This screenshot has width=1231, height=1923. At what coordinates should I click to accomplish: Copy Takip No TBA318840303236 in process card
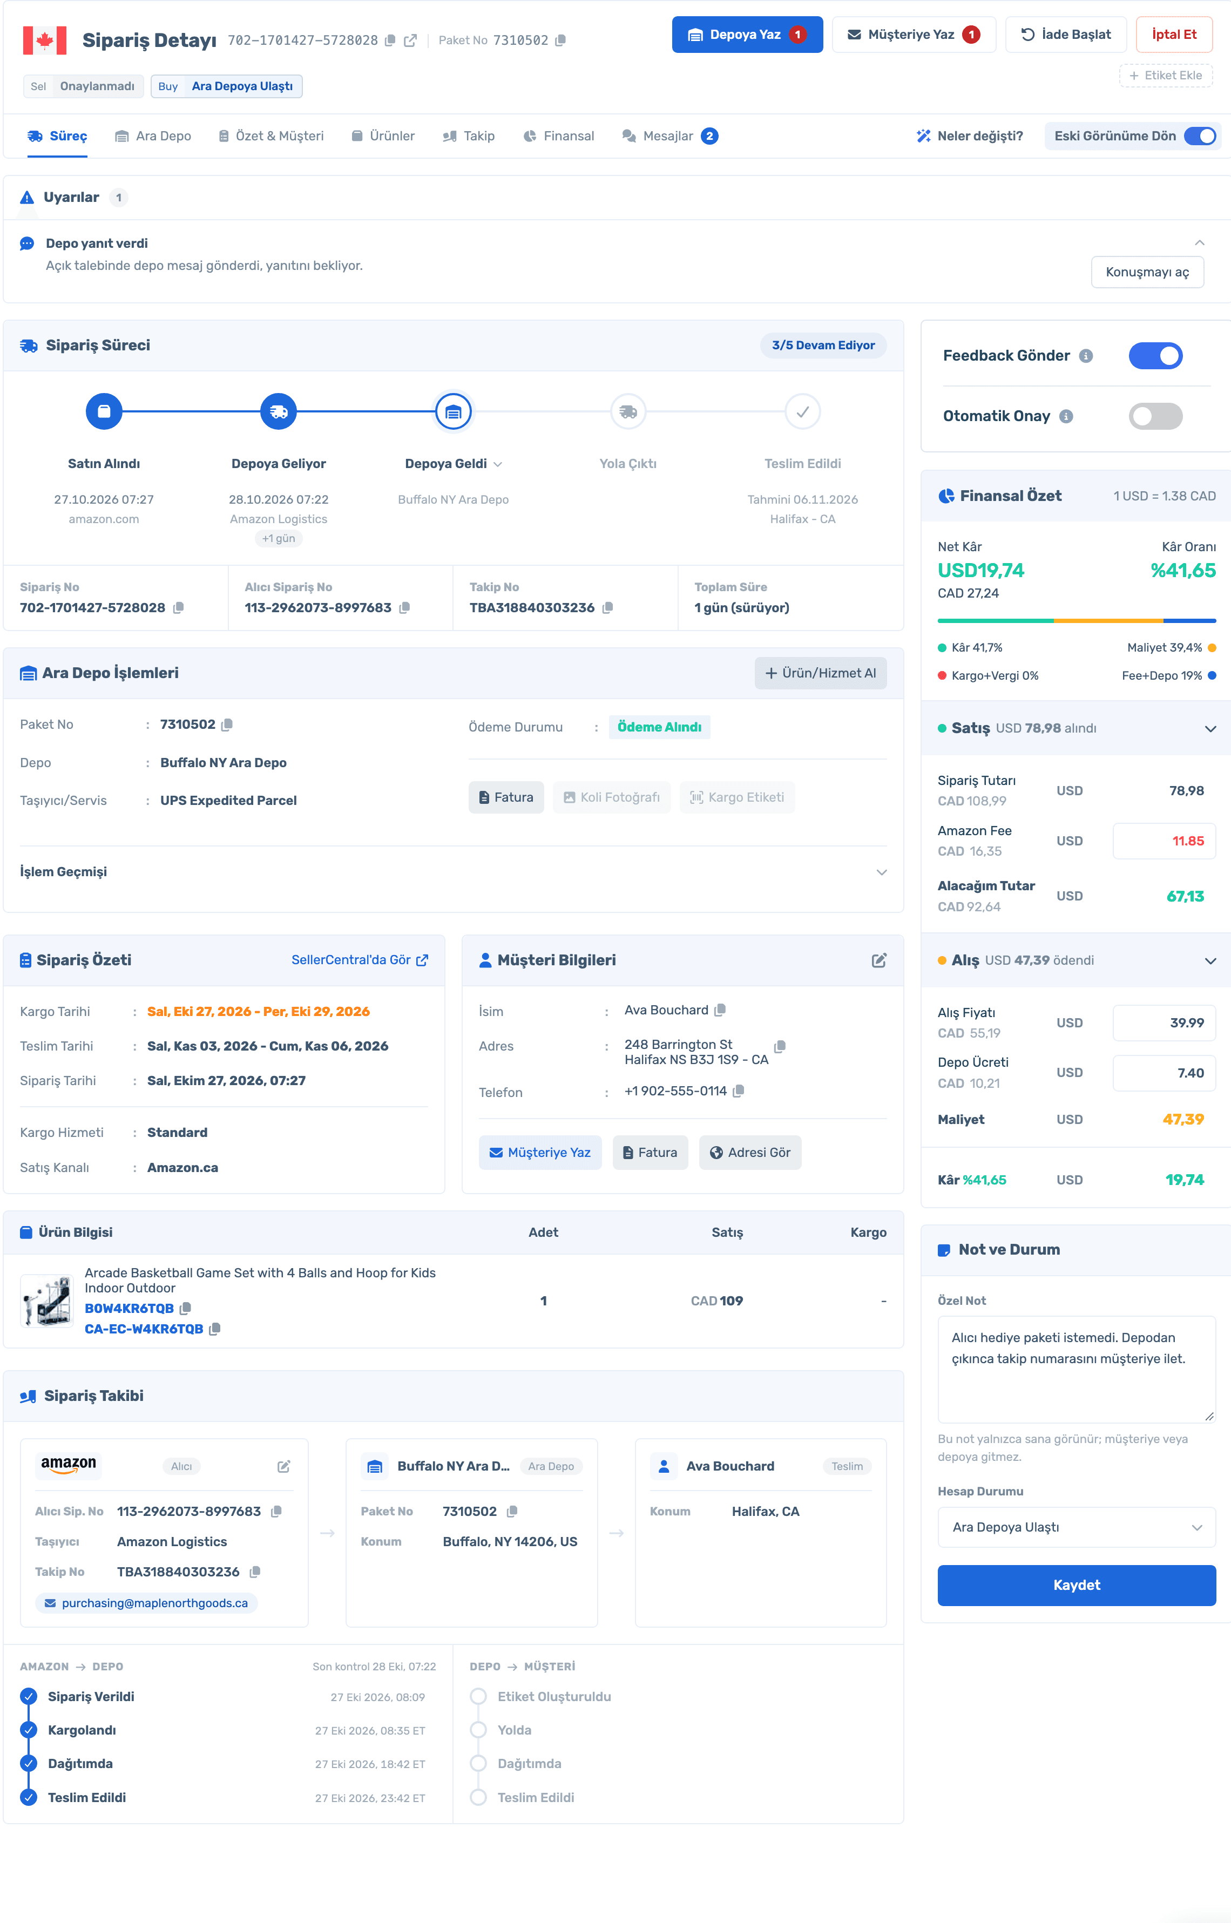pyautogui.click(x=607, y=607)
